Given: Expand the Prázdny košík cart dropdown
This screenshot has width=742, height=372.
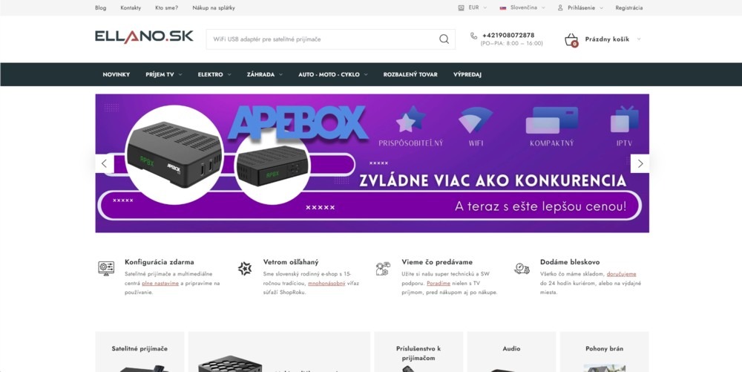Looking at the screenshot, I should coord(613,39).
